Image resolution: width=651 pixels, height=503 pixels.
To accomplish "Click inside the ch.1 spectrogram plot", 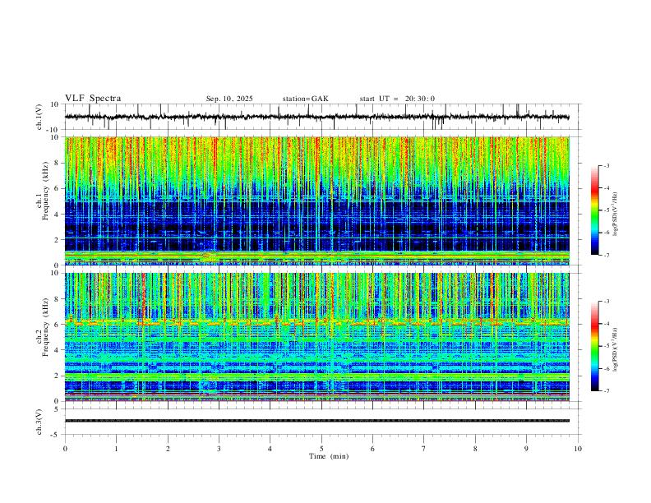I will pyautogui.click(x=316, y=201).
